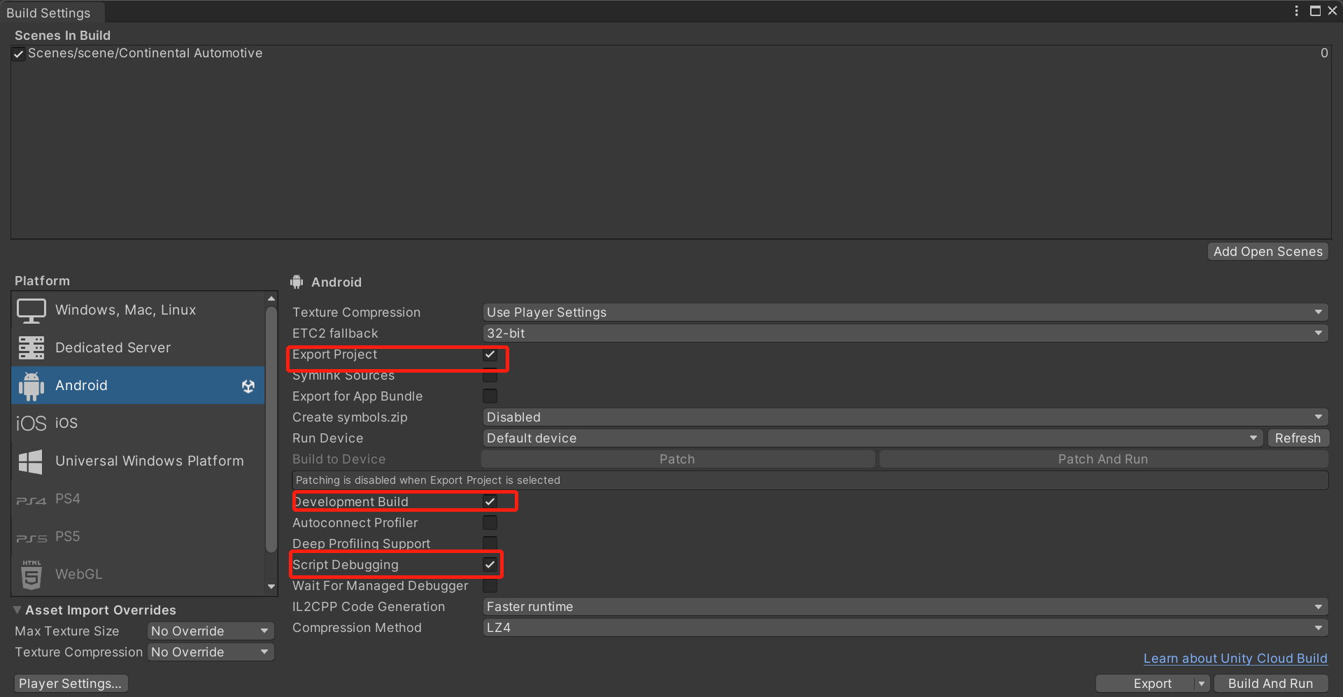1343x697 pixels.
Task: Open the Run Device dropdown
Action: [872, 438]
